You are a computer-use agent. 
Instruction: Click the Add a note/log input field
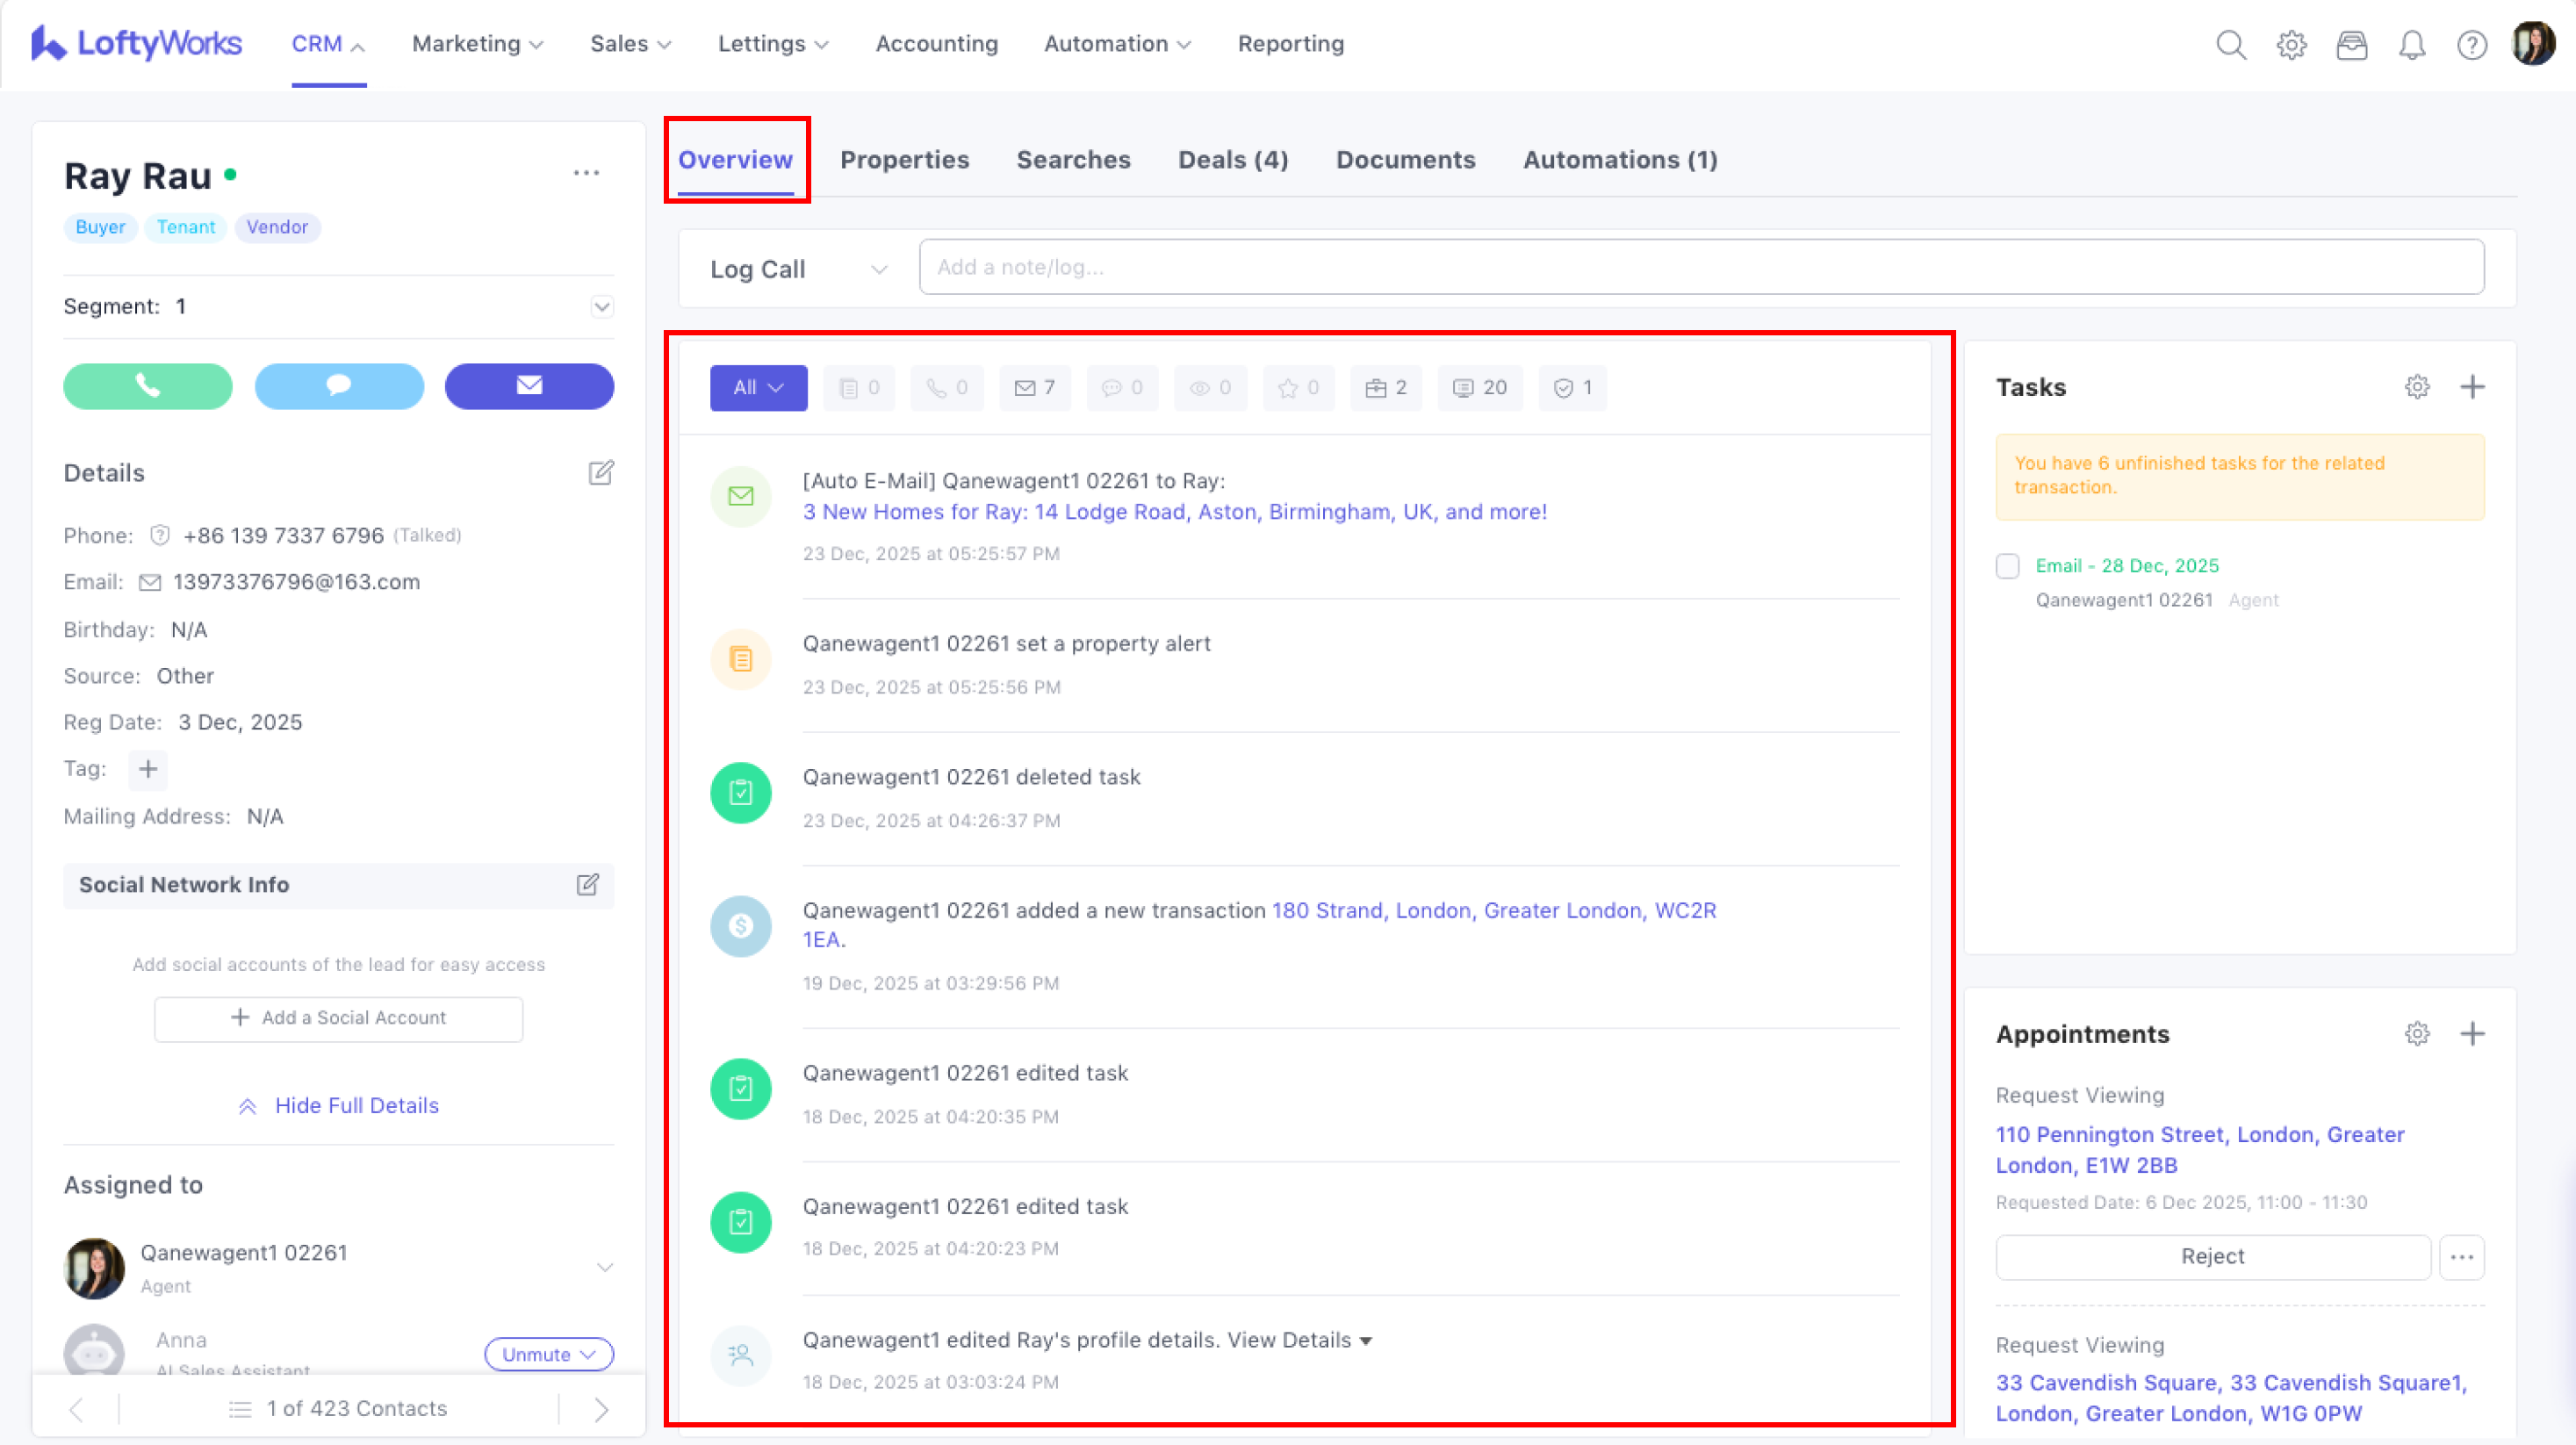tap(1700, 267)
